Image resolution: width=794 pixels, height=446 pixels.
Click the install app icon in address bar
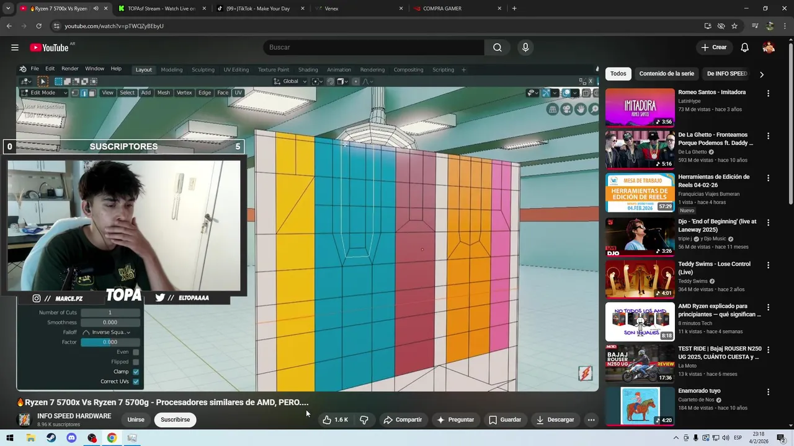(x=708, y=26)
